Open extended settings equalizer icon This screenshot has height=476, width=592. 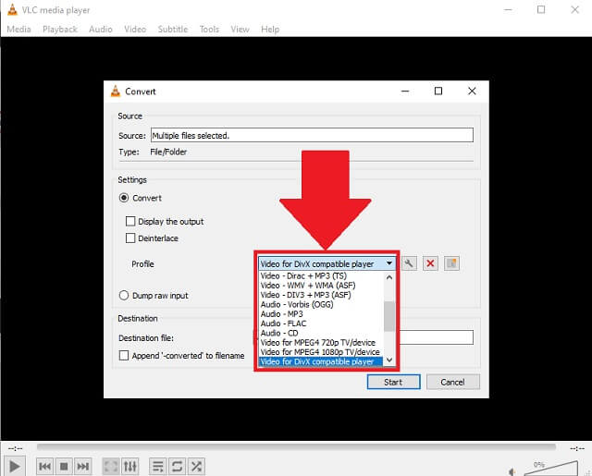pos(129,467)
